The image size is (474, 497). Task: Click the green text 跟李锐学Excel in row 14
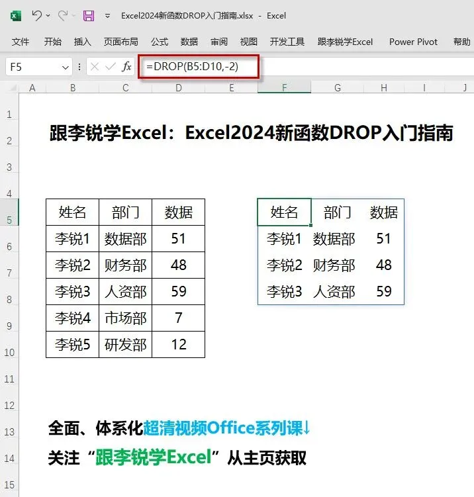(154, 457)
